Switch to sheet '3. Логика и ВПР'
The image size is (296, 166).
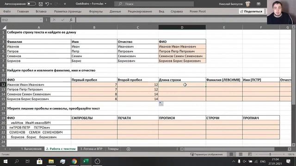[x=92, y=148]
